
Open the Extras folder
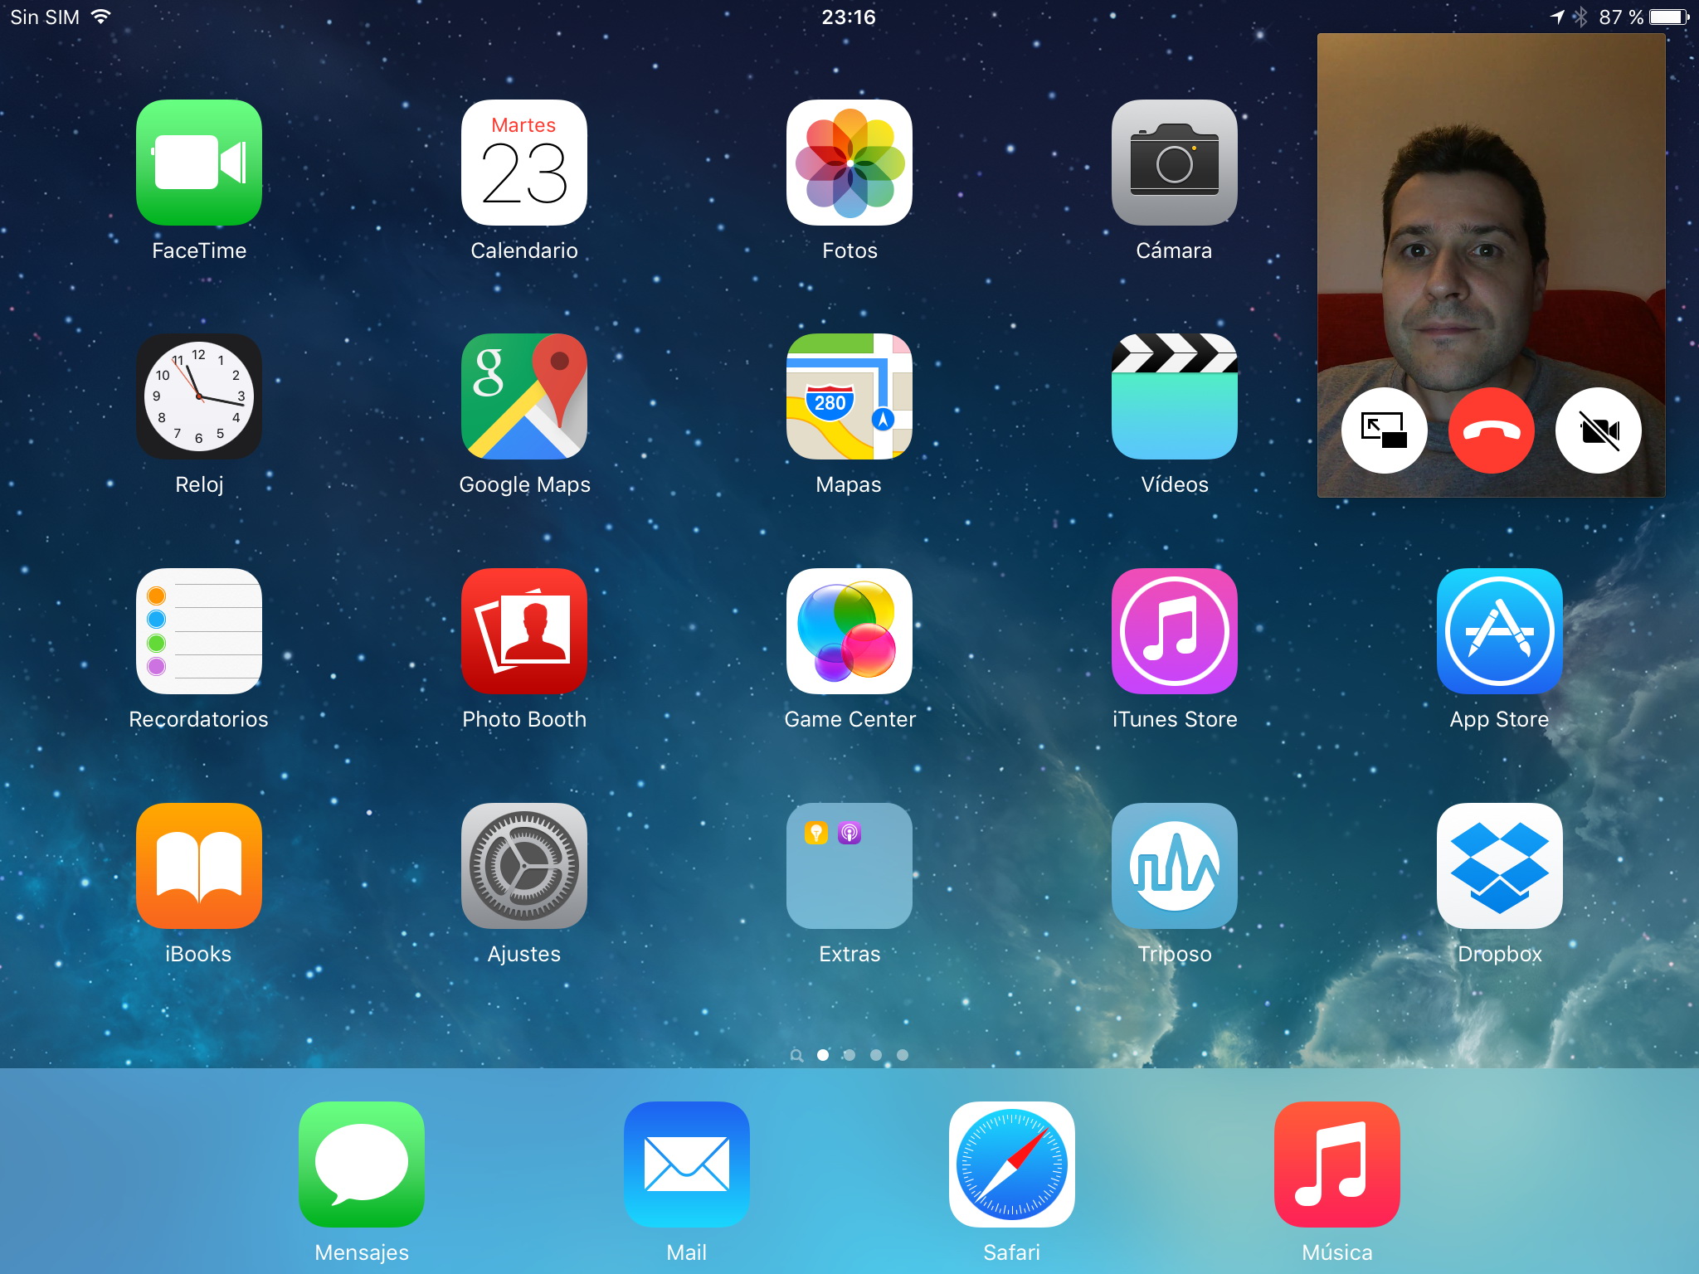pyautogui.click(x=849, y=866)
